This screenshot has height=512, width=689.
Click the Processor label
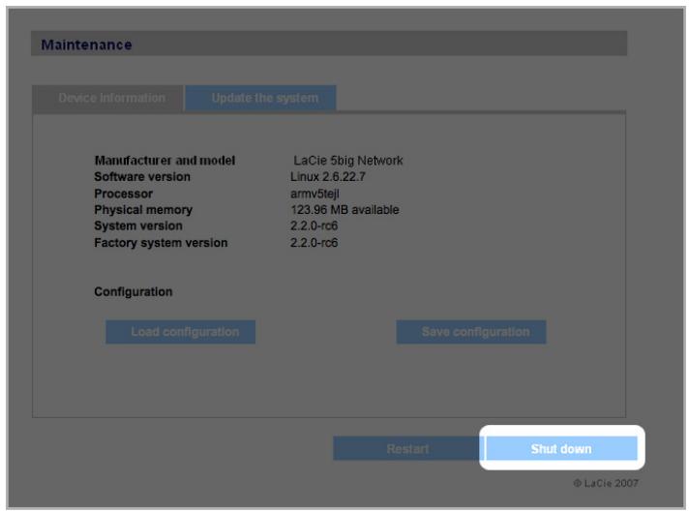(124, 194)
